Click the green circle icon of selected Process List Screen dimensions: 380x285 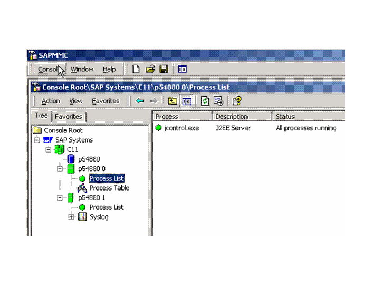(x=82, y=178)
